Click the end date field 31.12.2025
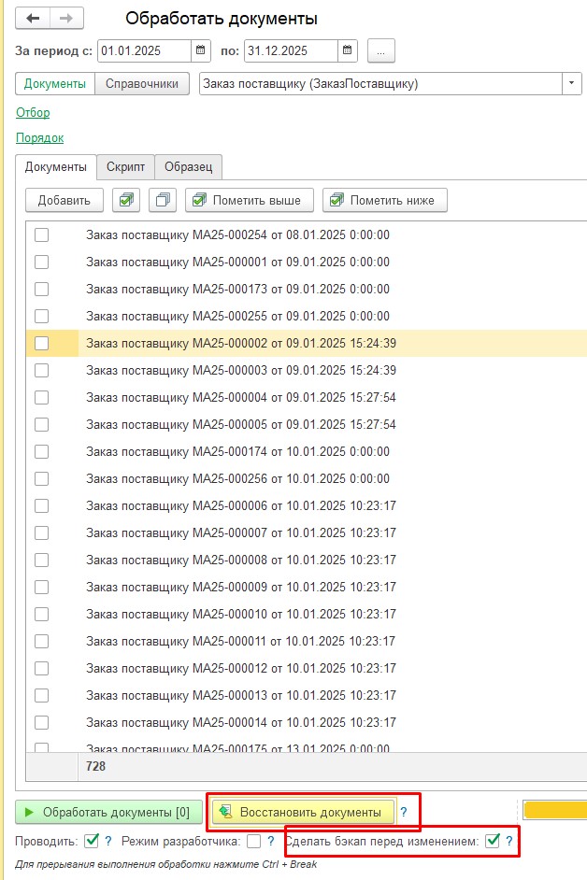Screen dimensions: 587x880 click(291, 50)
